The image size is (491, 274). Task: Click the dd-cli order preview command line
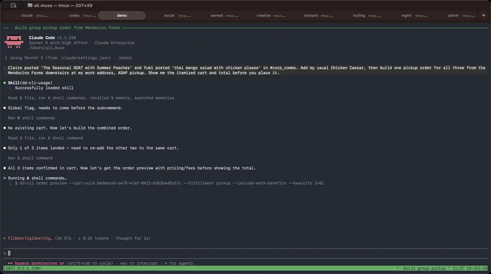pyautogui.click(x=169, y=183)
